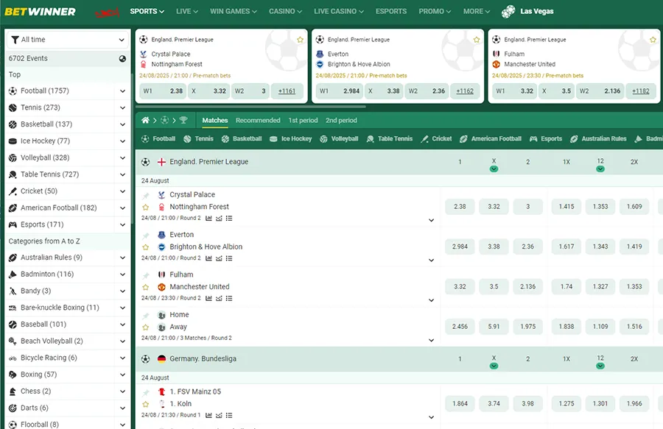Viewport: 663px width, 429px height.
Task: Click the football icon of the England Premier League header
Action: point(145,162)
